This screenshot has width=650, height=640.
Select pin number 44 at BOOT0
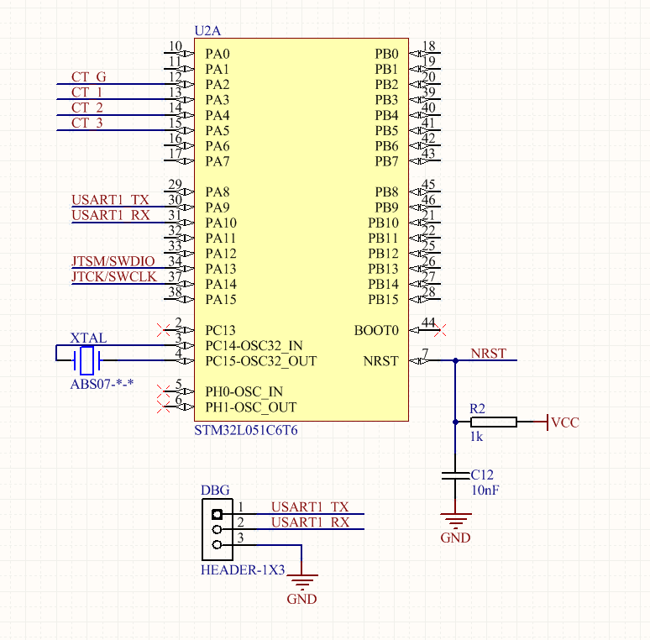click(x=428, y=323)
